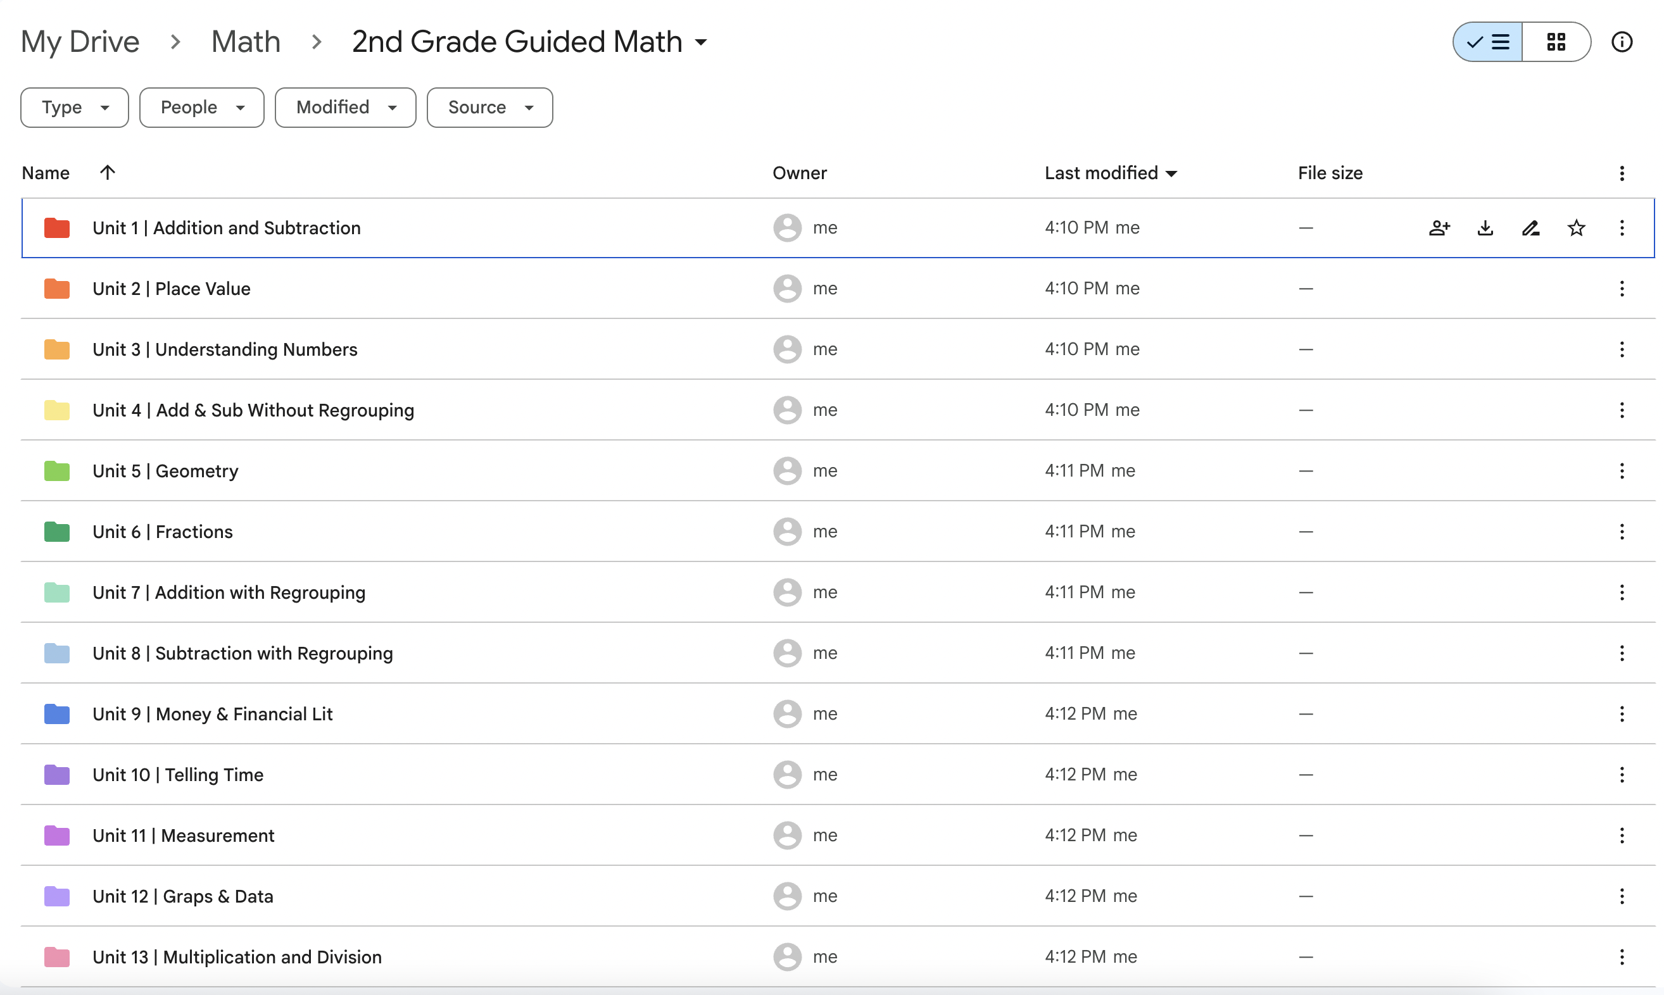Click the owner avatar for Unit 3
This screenshot has height=995, width=1664.
coord(787,349)
